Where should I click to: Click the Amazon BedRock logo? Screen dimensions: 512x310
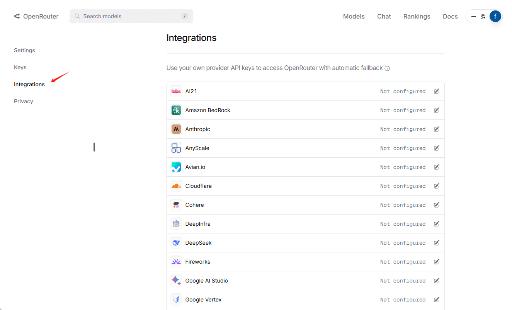(x=176, y=110)
